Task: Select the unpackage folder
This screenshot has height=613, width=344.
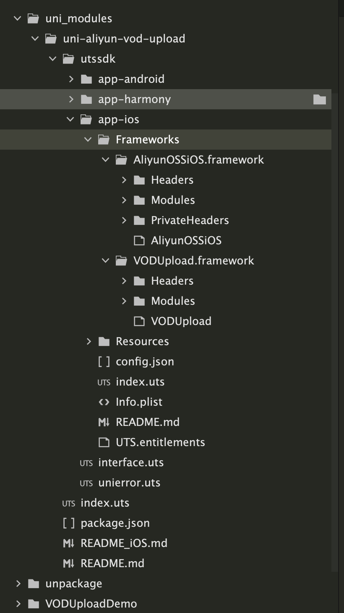Action: pyautogui.click(x=74, y=584)
